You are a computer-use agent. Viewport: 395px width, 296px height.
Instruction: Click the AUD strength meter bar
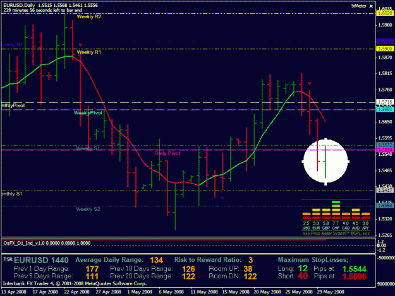355,214
